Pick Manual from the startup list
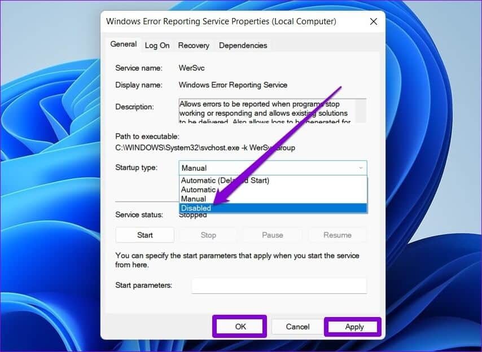The height and width of the screenshot is (352, 482). pyautogui.click(x=273, y=199)
